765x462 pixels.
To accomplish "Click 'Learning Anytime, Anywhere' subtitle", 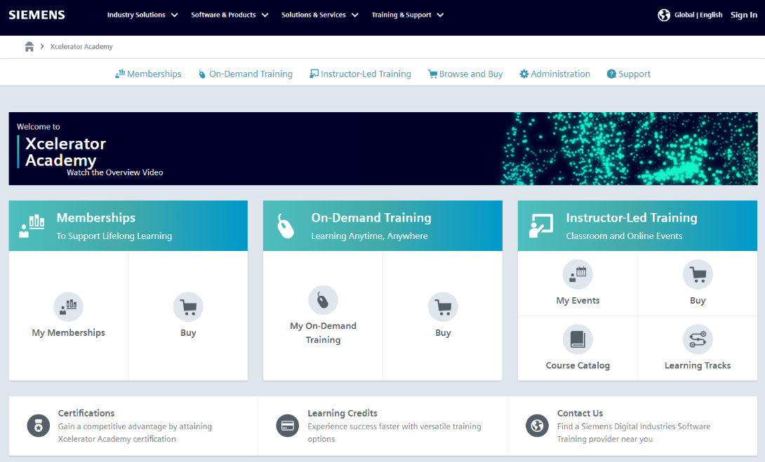I will coord(369,236).
